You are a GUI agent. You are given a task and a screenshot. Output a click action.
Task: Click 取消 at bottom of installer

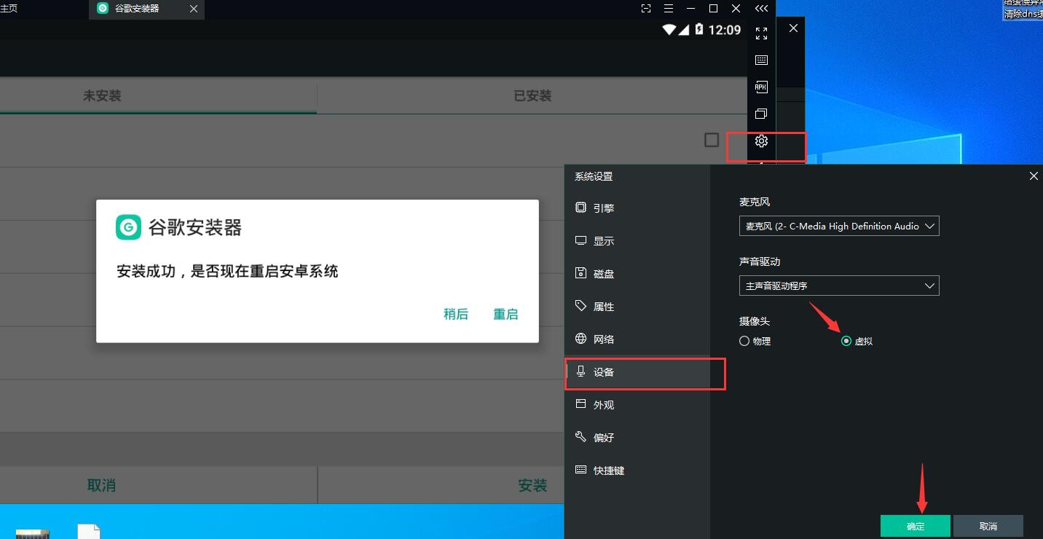point(101,485)
